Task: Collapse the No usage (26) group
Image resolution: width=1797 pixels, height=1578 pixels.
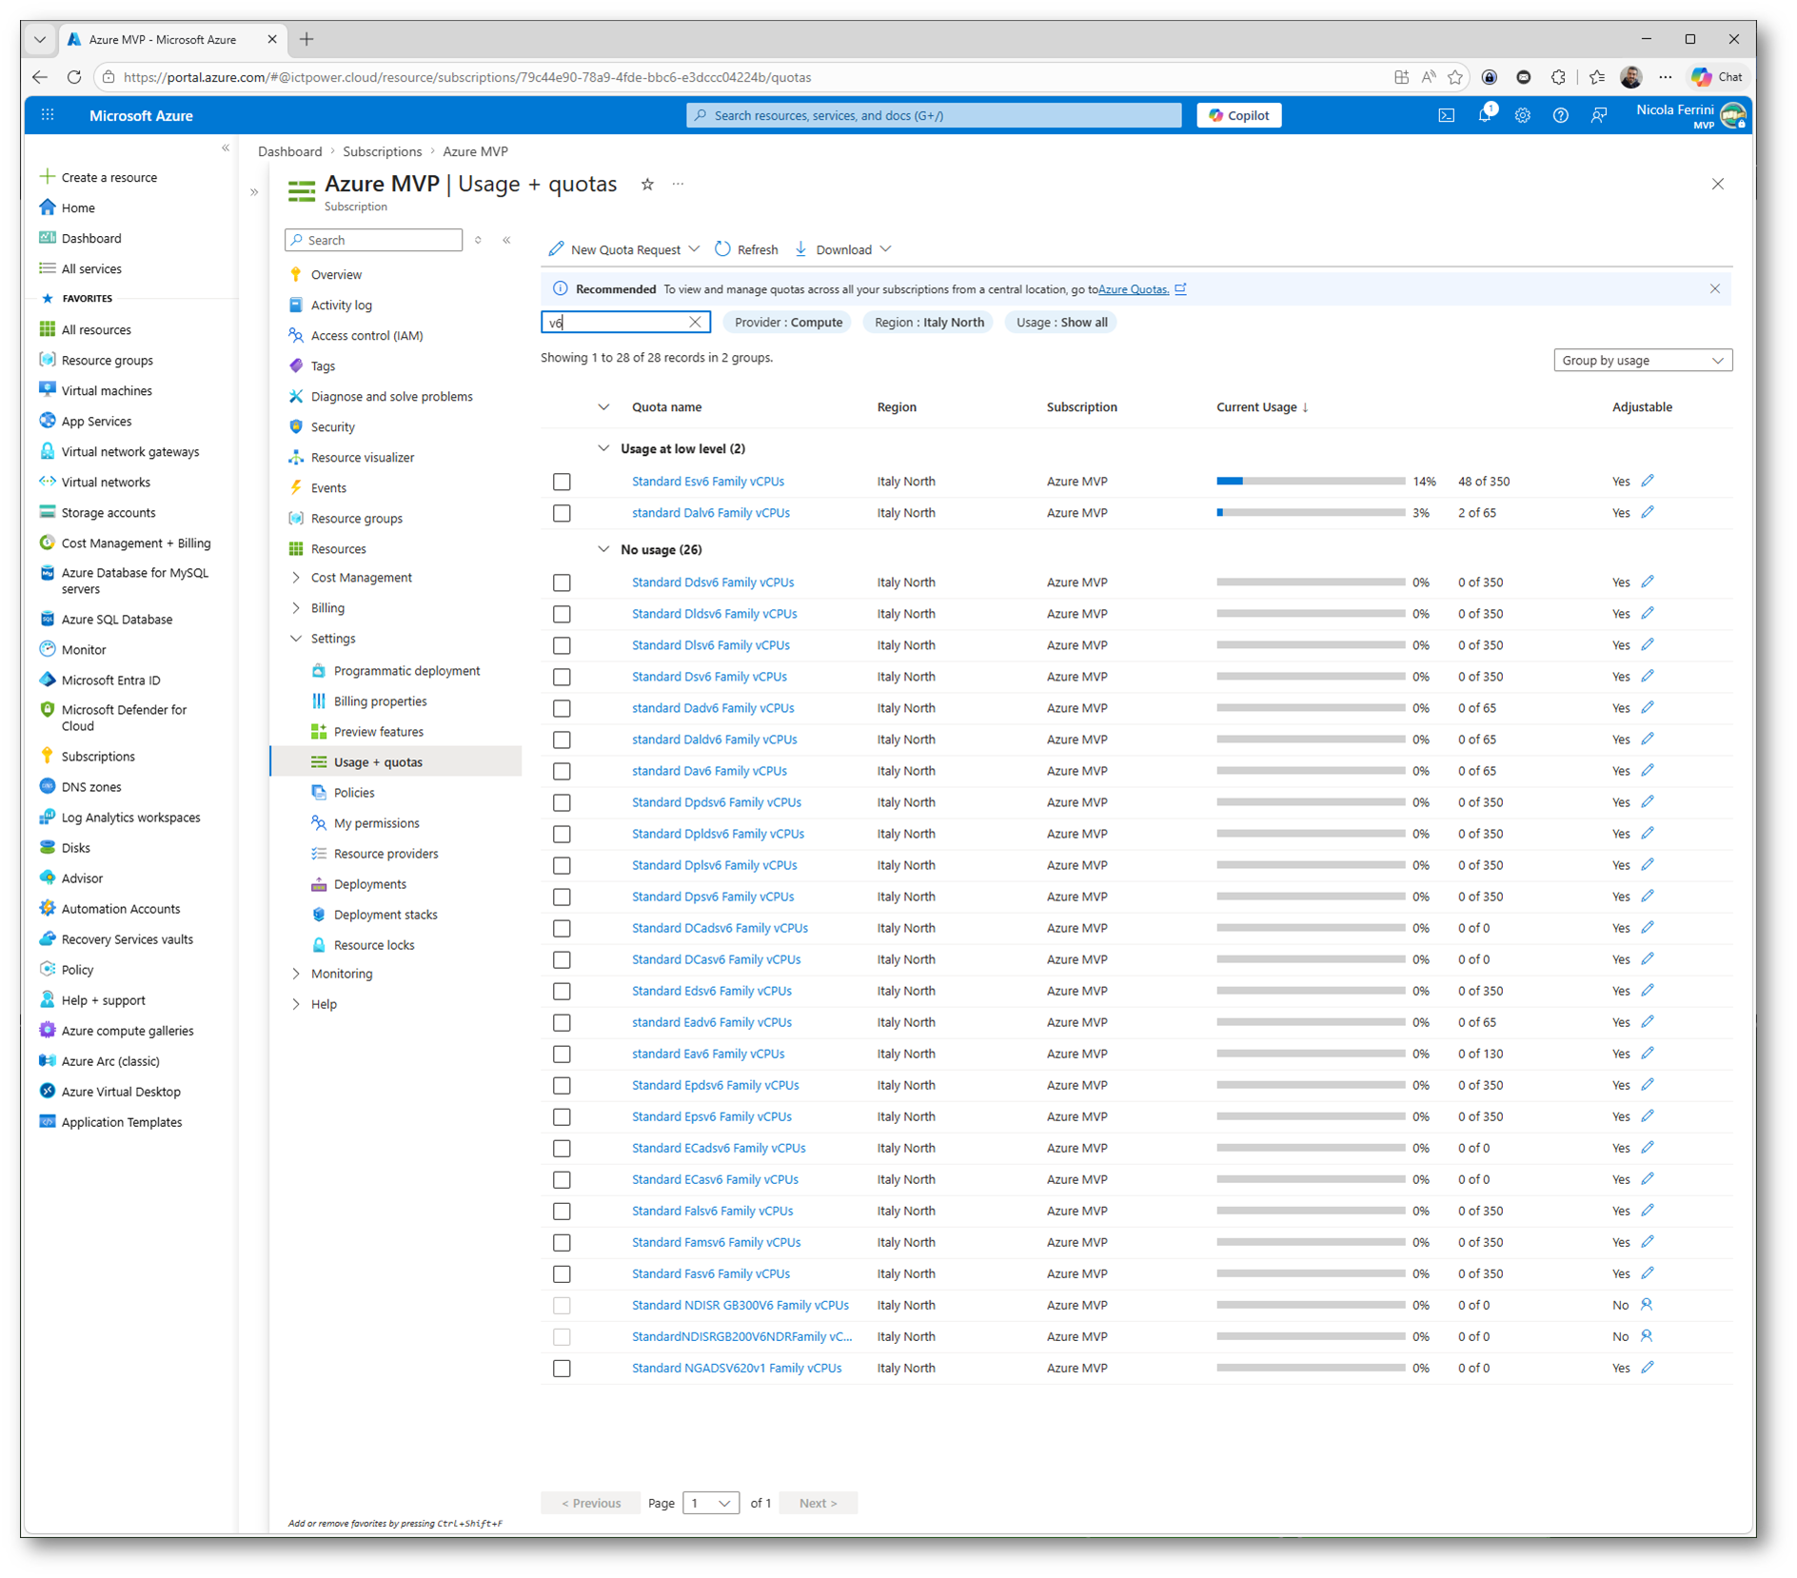Action: click(x=603, y=550)
